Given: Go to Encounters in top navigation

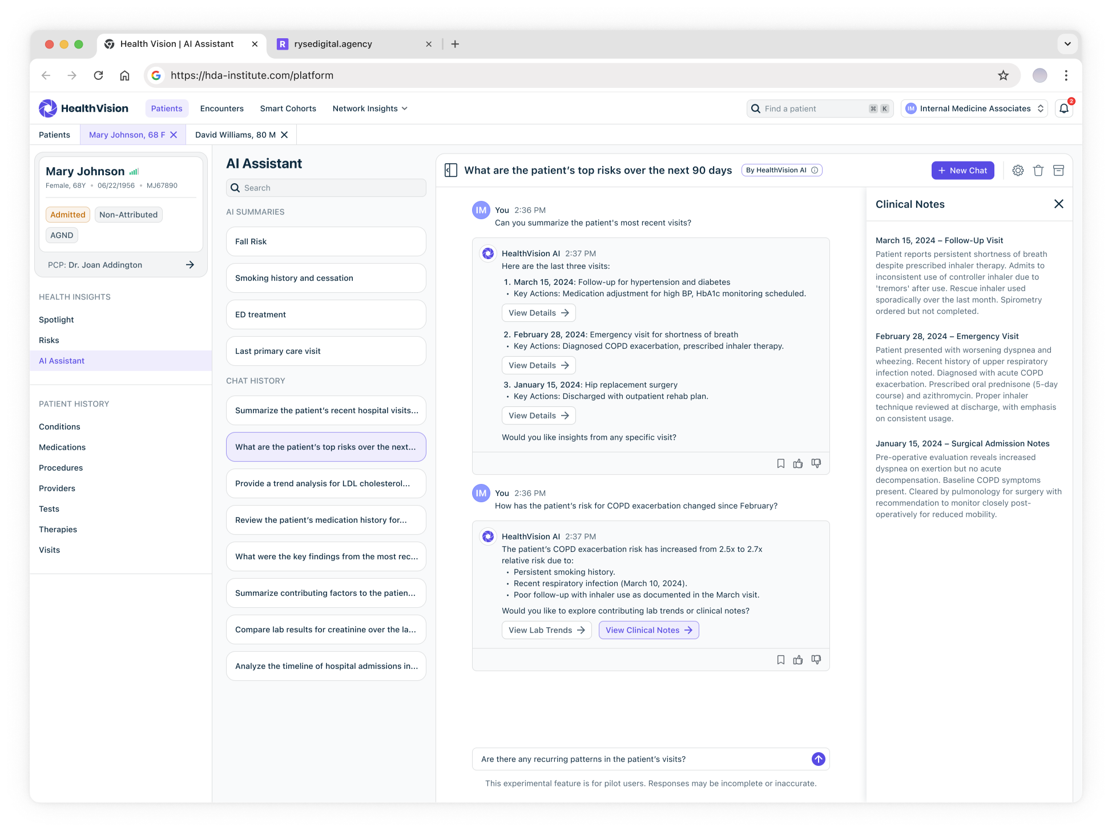Looking at the screenshot, I should coord(221,108).
